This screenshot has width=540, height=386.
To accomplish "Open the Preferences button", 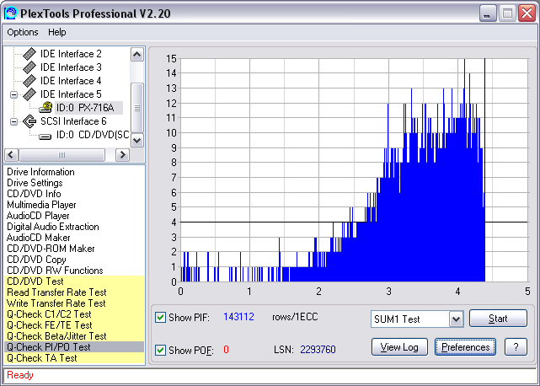I will point(465,347).
